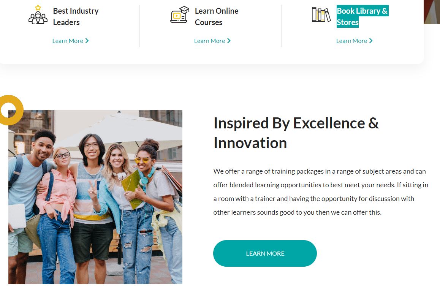Click chevron arrow under Learn Online Courses
Viewport: 440px width, 291px height.
[229, 41]
